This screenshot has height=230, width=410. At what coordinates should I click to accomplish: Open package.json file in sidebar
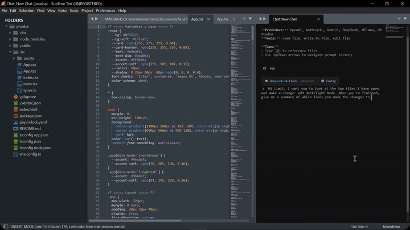[30, 116]
